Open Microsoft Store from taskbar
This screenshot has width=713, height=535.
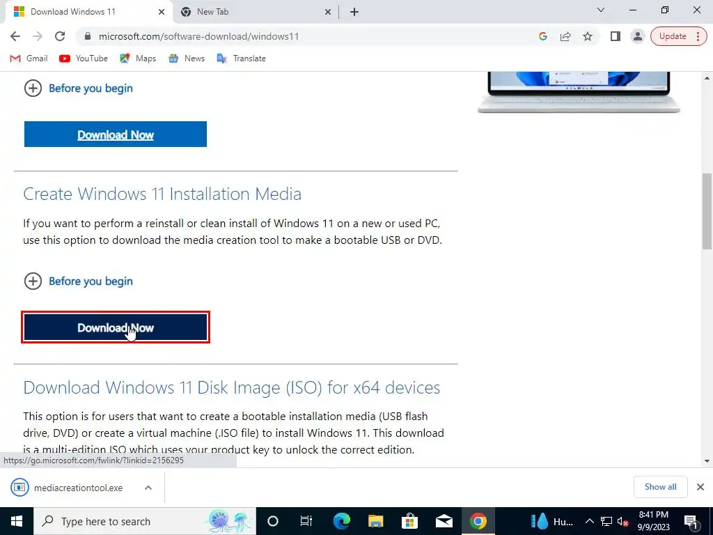click(x=409, y=521)
